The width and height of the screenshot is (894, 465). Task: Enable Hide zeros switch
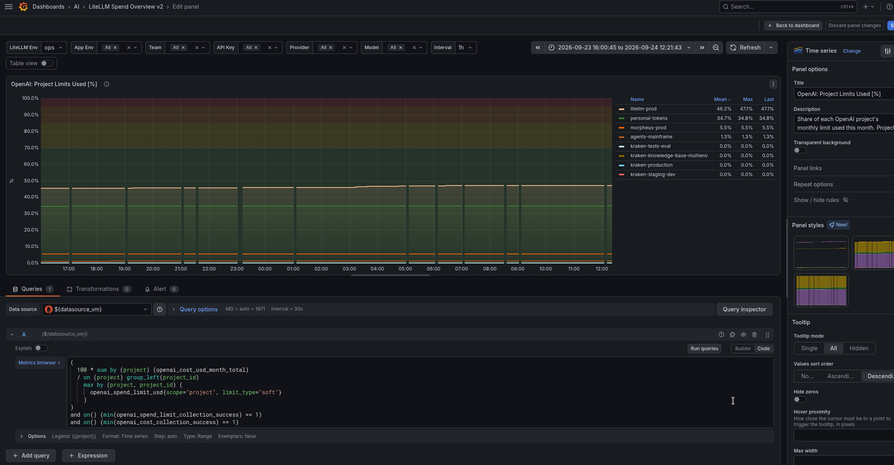coord(800,399)
